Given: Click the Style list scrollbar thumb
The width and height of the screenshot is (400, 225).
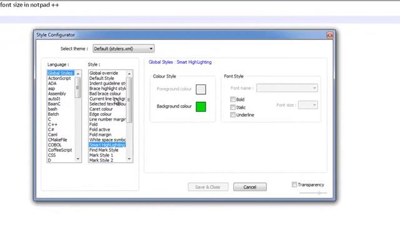Looking at the screenshot, I should click(129, 100).
